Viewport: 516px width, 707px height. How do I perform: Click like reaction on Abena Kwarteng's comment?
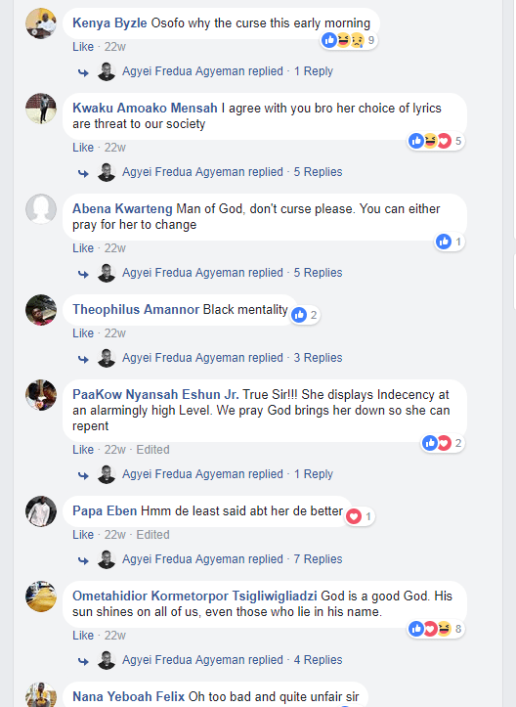coord(444,242)
